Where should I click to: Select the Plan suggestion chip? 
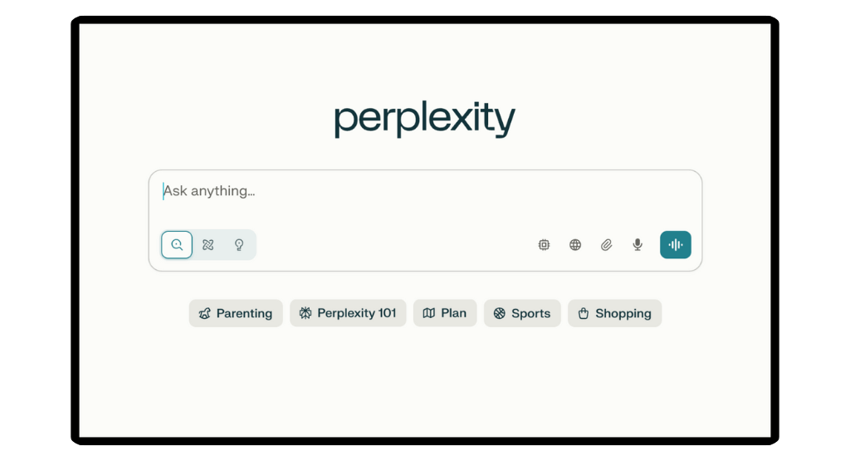click(445, 313)
